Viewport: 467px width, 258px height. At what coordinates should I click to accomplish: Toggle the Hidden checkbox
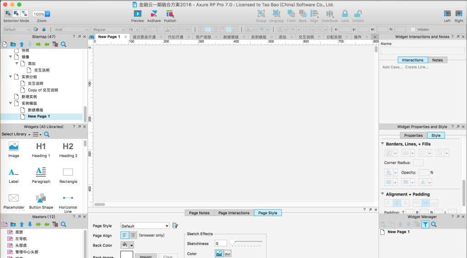click(413, 30)
